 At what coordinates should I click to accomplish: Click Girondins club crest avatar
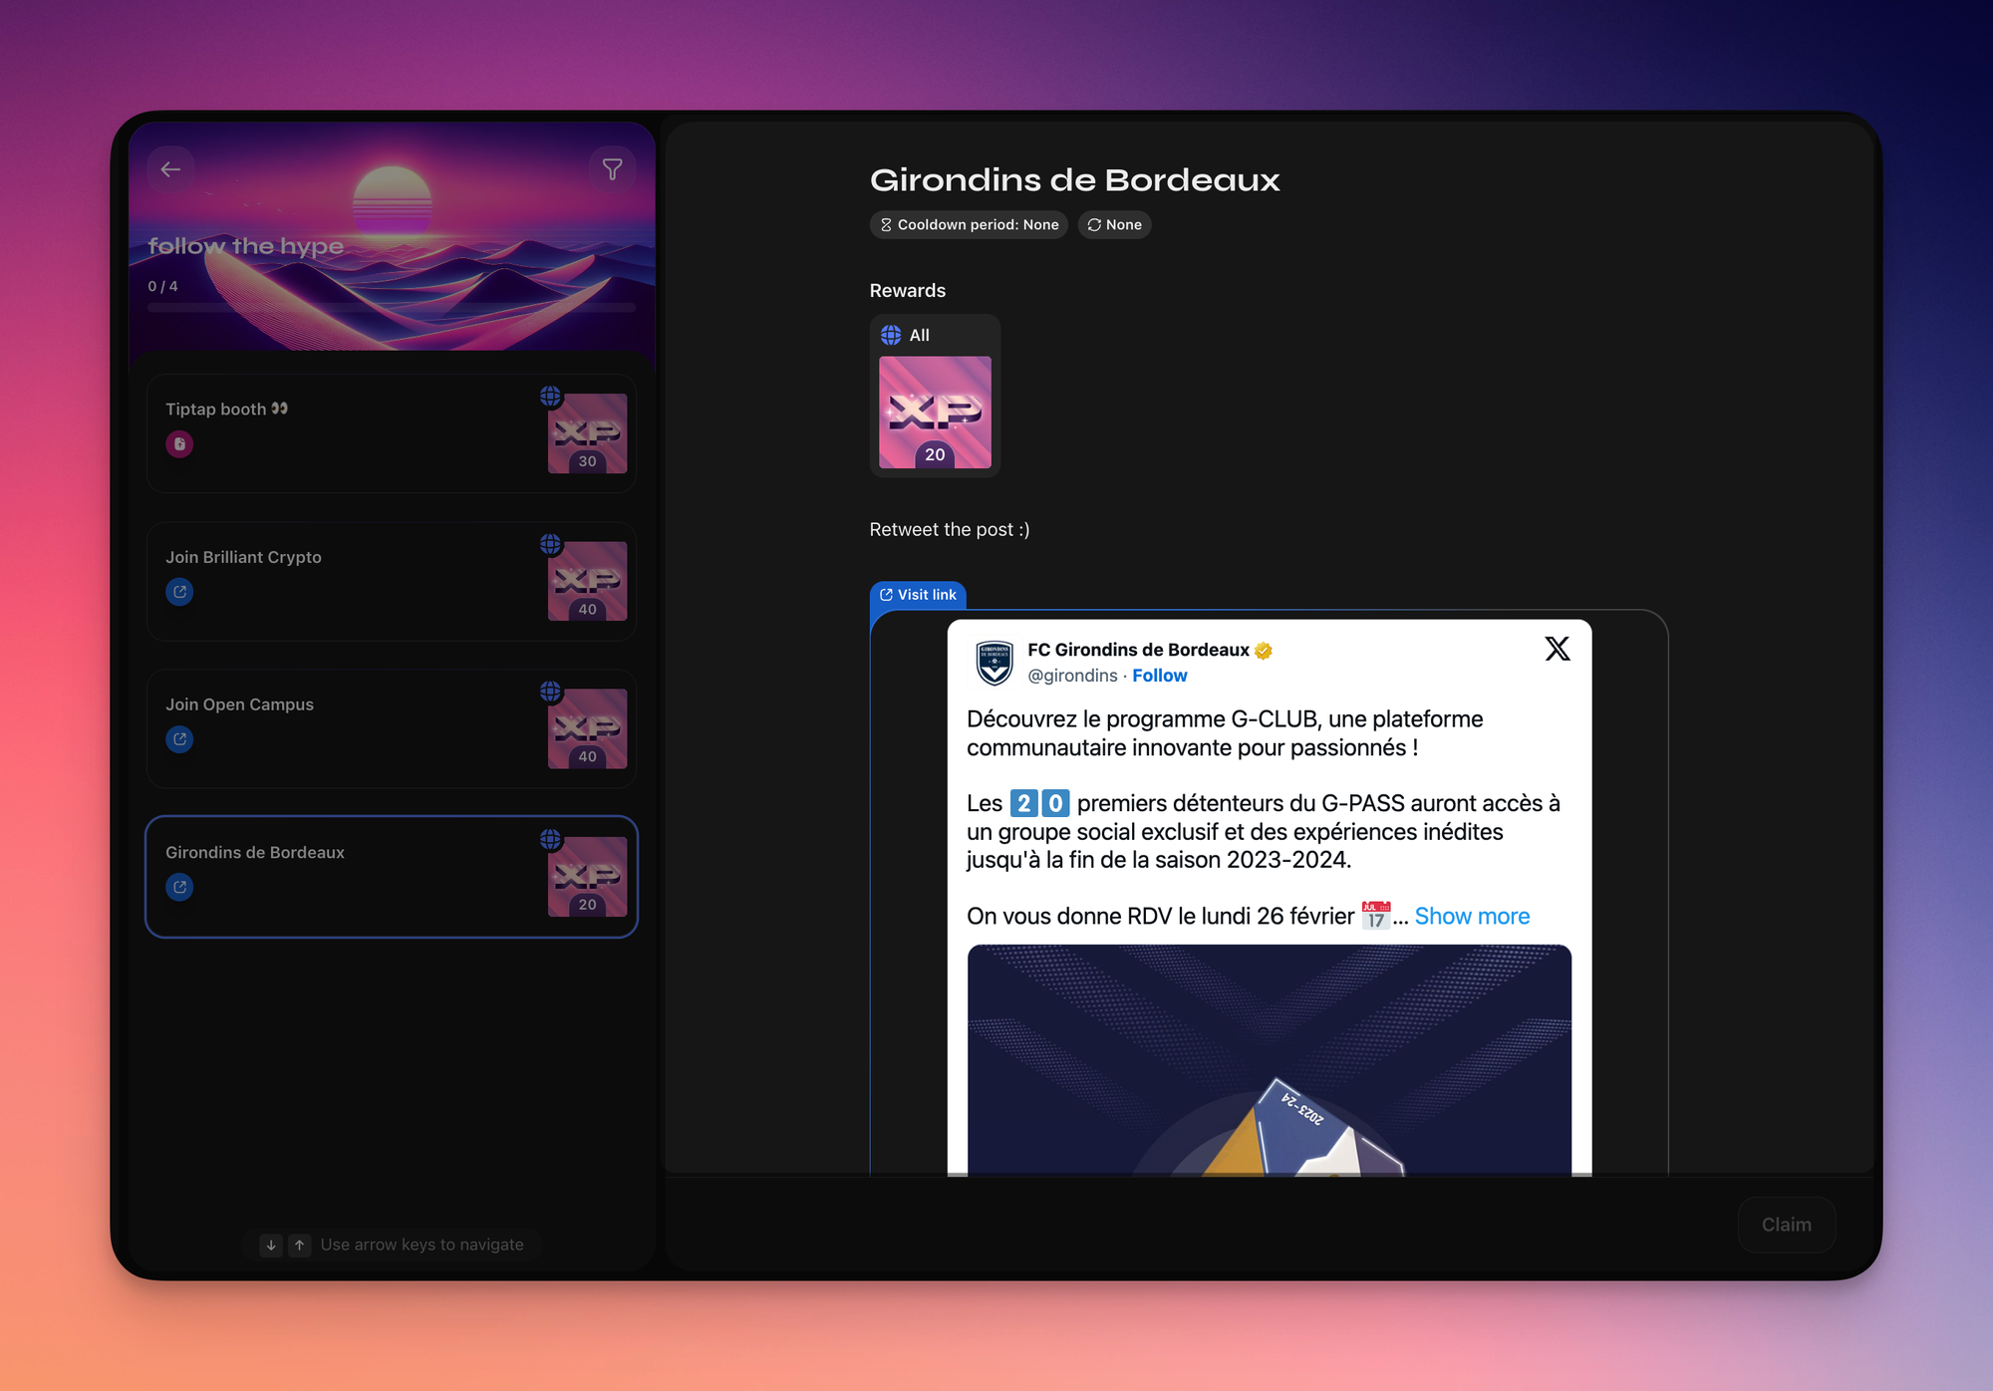pos(995,663)
